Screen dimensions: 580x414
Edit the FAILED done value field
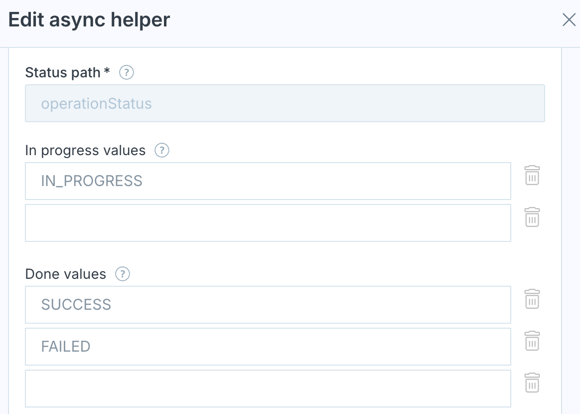click(268, 347)
